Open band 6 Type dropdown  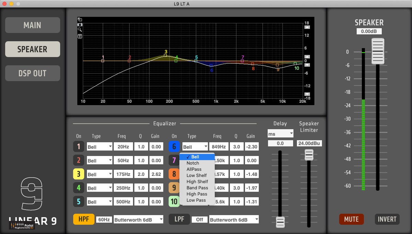[x=195, y=146]
